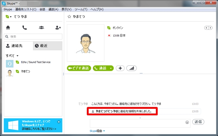Add a new contact with person-plus icon
218x136 pixels.
58,28
